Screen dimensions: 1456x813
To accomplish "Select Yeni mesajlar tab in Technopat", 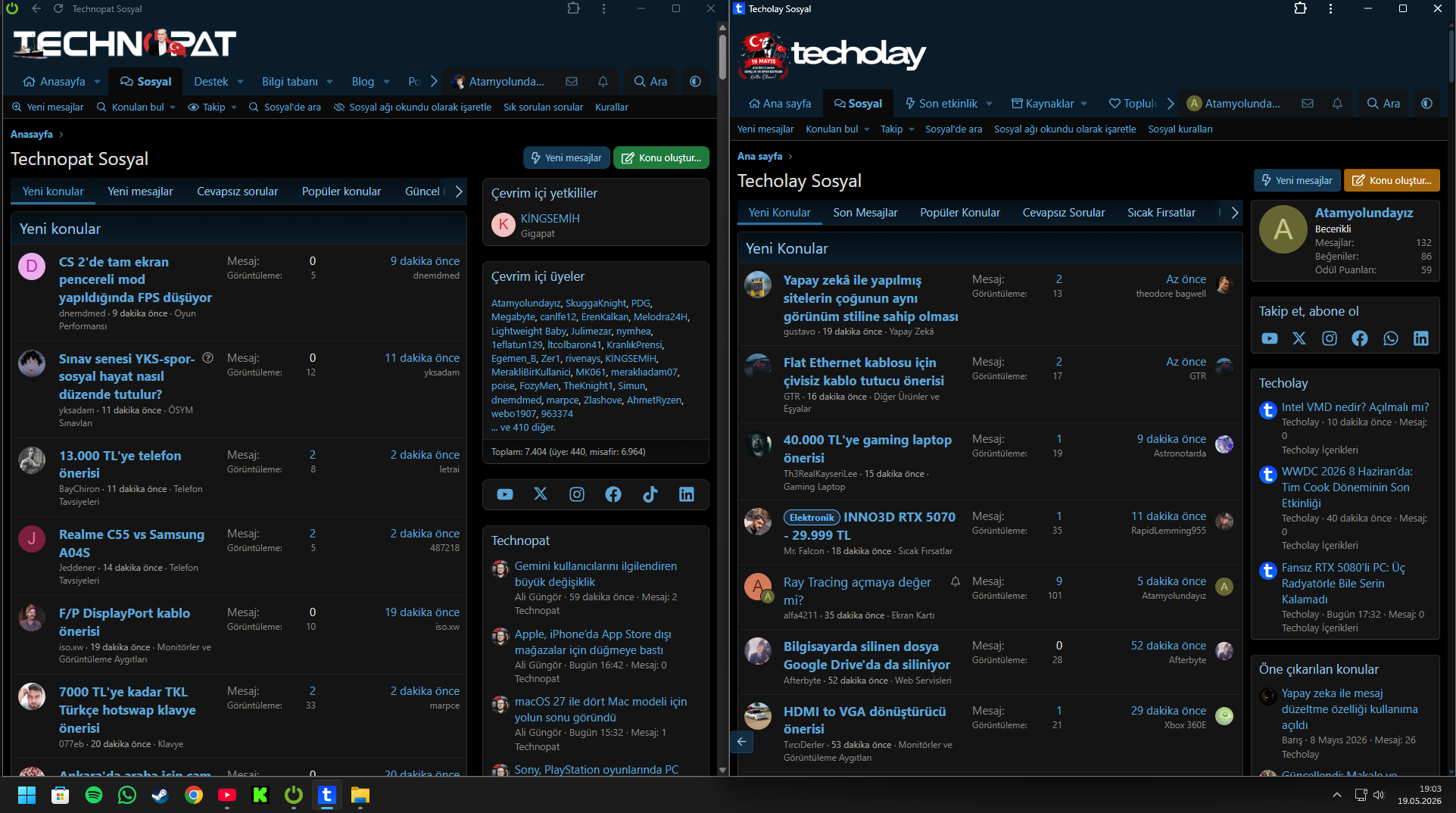I will 140,192.
